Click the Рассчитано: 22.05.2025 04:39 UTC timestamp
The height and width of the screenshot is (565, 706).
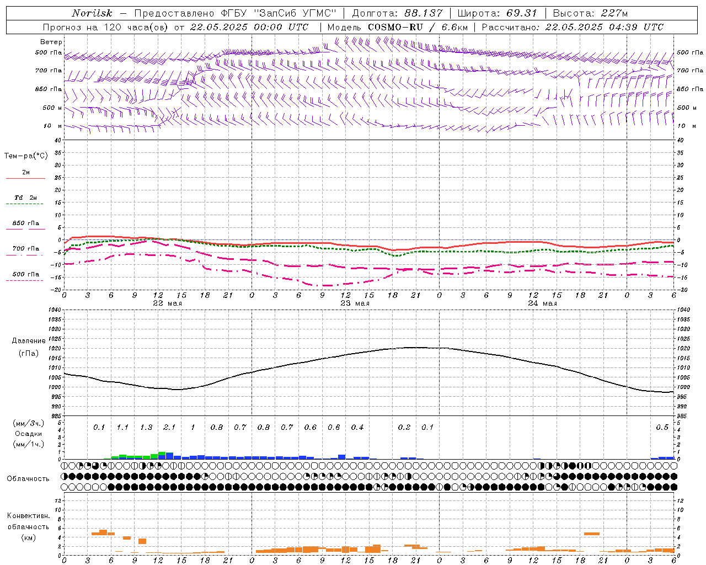coord(573,27)
